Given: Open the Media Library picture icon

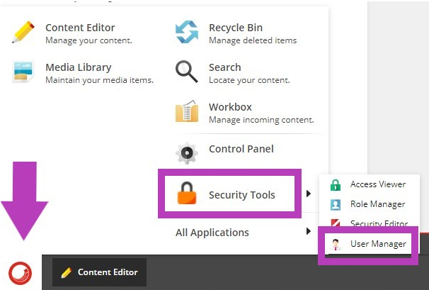Looking at the screenshot, I should (23, 72).
